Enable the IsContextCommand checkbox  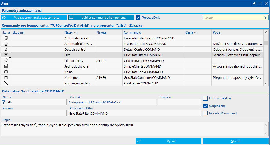coord(206,113)
